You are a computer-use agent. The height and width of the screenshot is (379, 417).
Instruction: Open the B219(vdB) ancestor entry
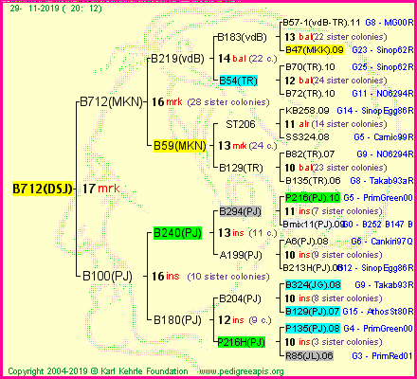(178, 59)
